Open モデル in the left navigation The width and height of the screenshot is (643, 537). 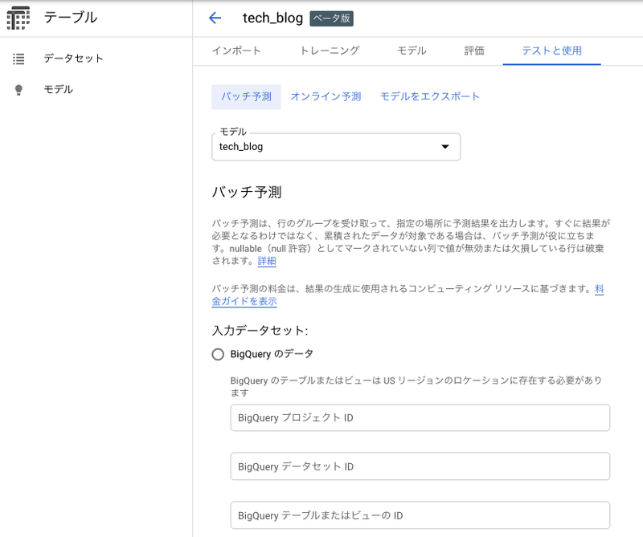coord(58,90)
